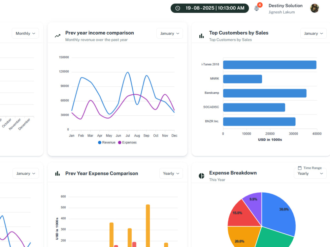Click the bar chart icon beside Prev Year Expense

[57, 173]
